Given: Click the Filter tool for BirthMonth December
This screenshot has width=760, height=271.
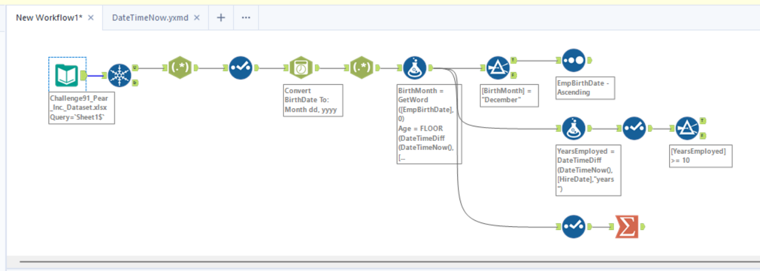Looking at the screenshot, I should [x=497, y=68].
